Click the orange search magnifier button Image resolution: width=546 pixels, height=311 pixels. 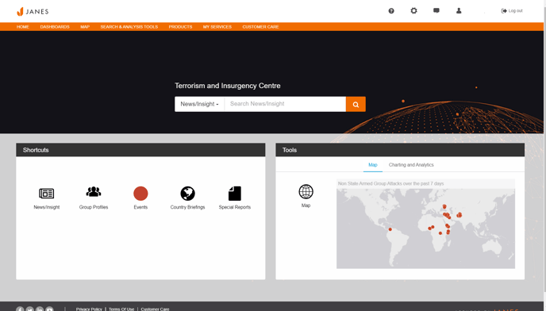point(356,104)
